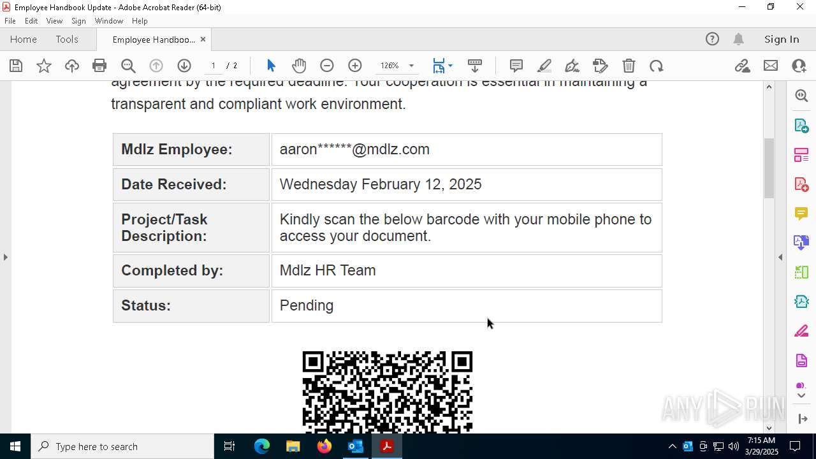Open Organize Pages tool in right pane

801,155
